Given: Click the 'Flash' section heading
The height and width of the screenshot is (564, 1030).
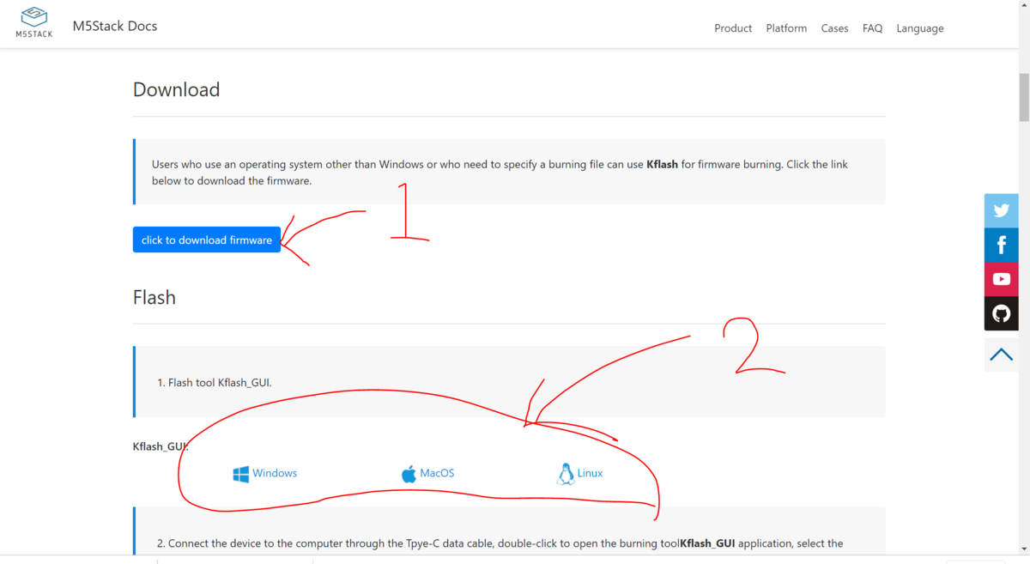Looking at the screenshot, I should [x=154, y=297].
